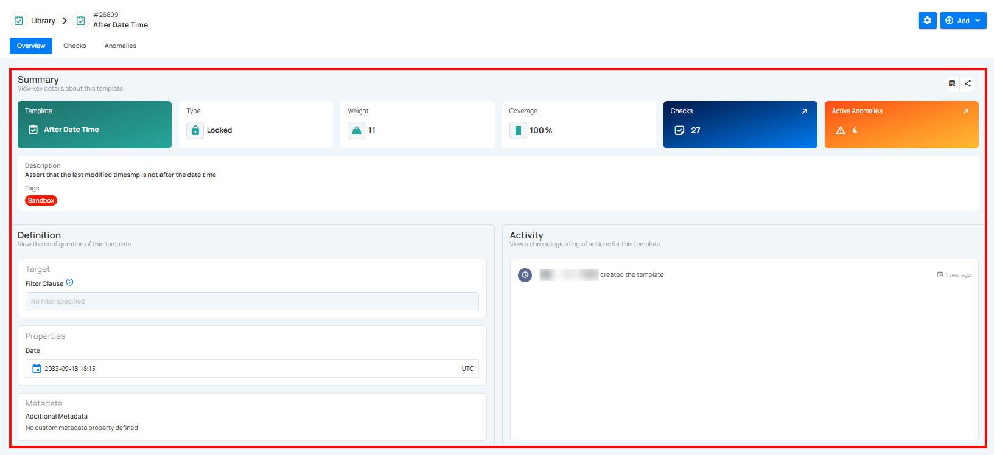Click the calendar icon in Date field
Screen dimensions: 994x455
click(37, 369)
